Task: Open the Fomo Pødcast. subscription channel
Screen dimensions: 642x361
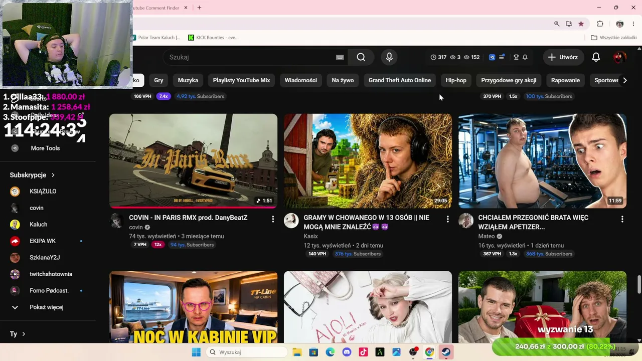Action: pyautogui.click(x=49, y=291)
